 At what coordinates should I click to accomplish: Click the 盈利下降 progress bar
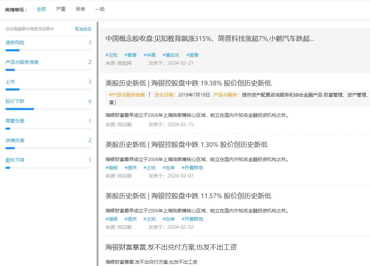pos(48,168)
